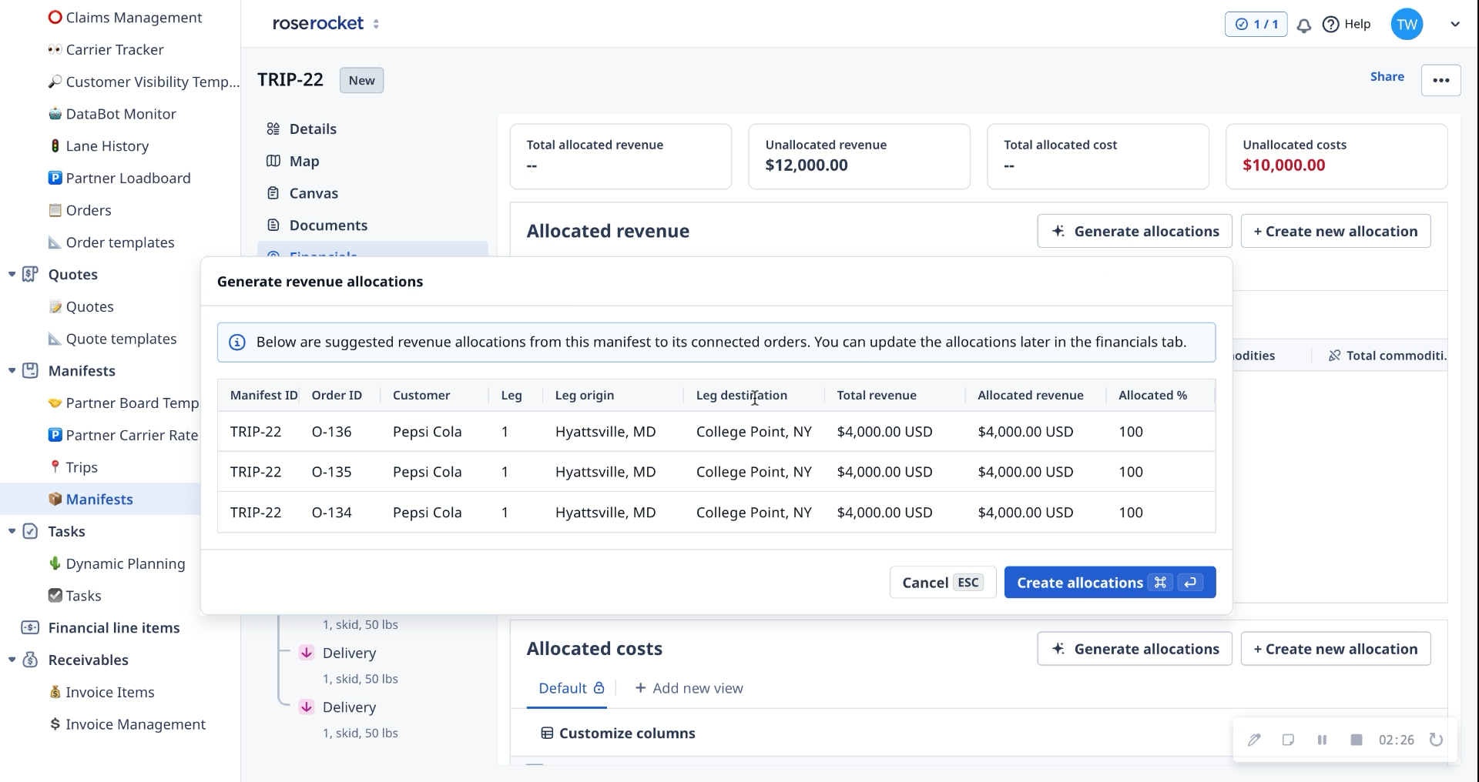Click order ID O-135 cell
The image size is (1479, 782).
(331, 472)
